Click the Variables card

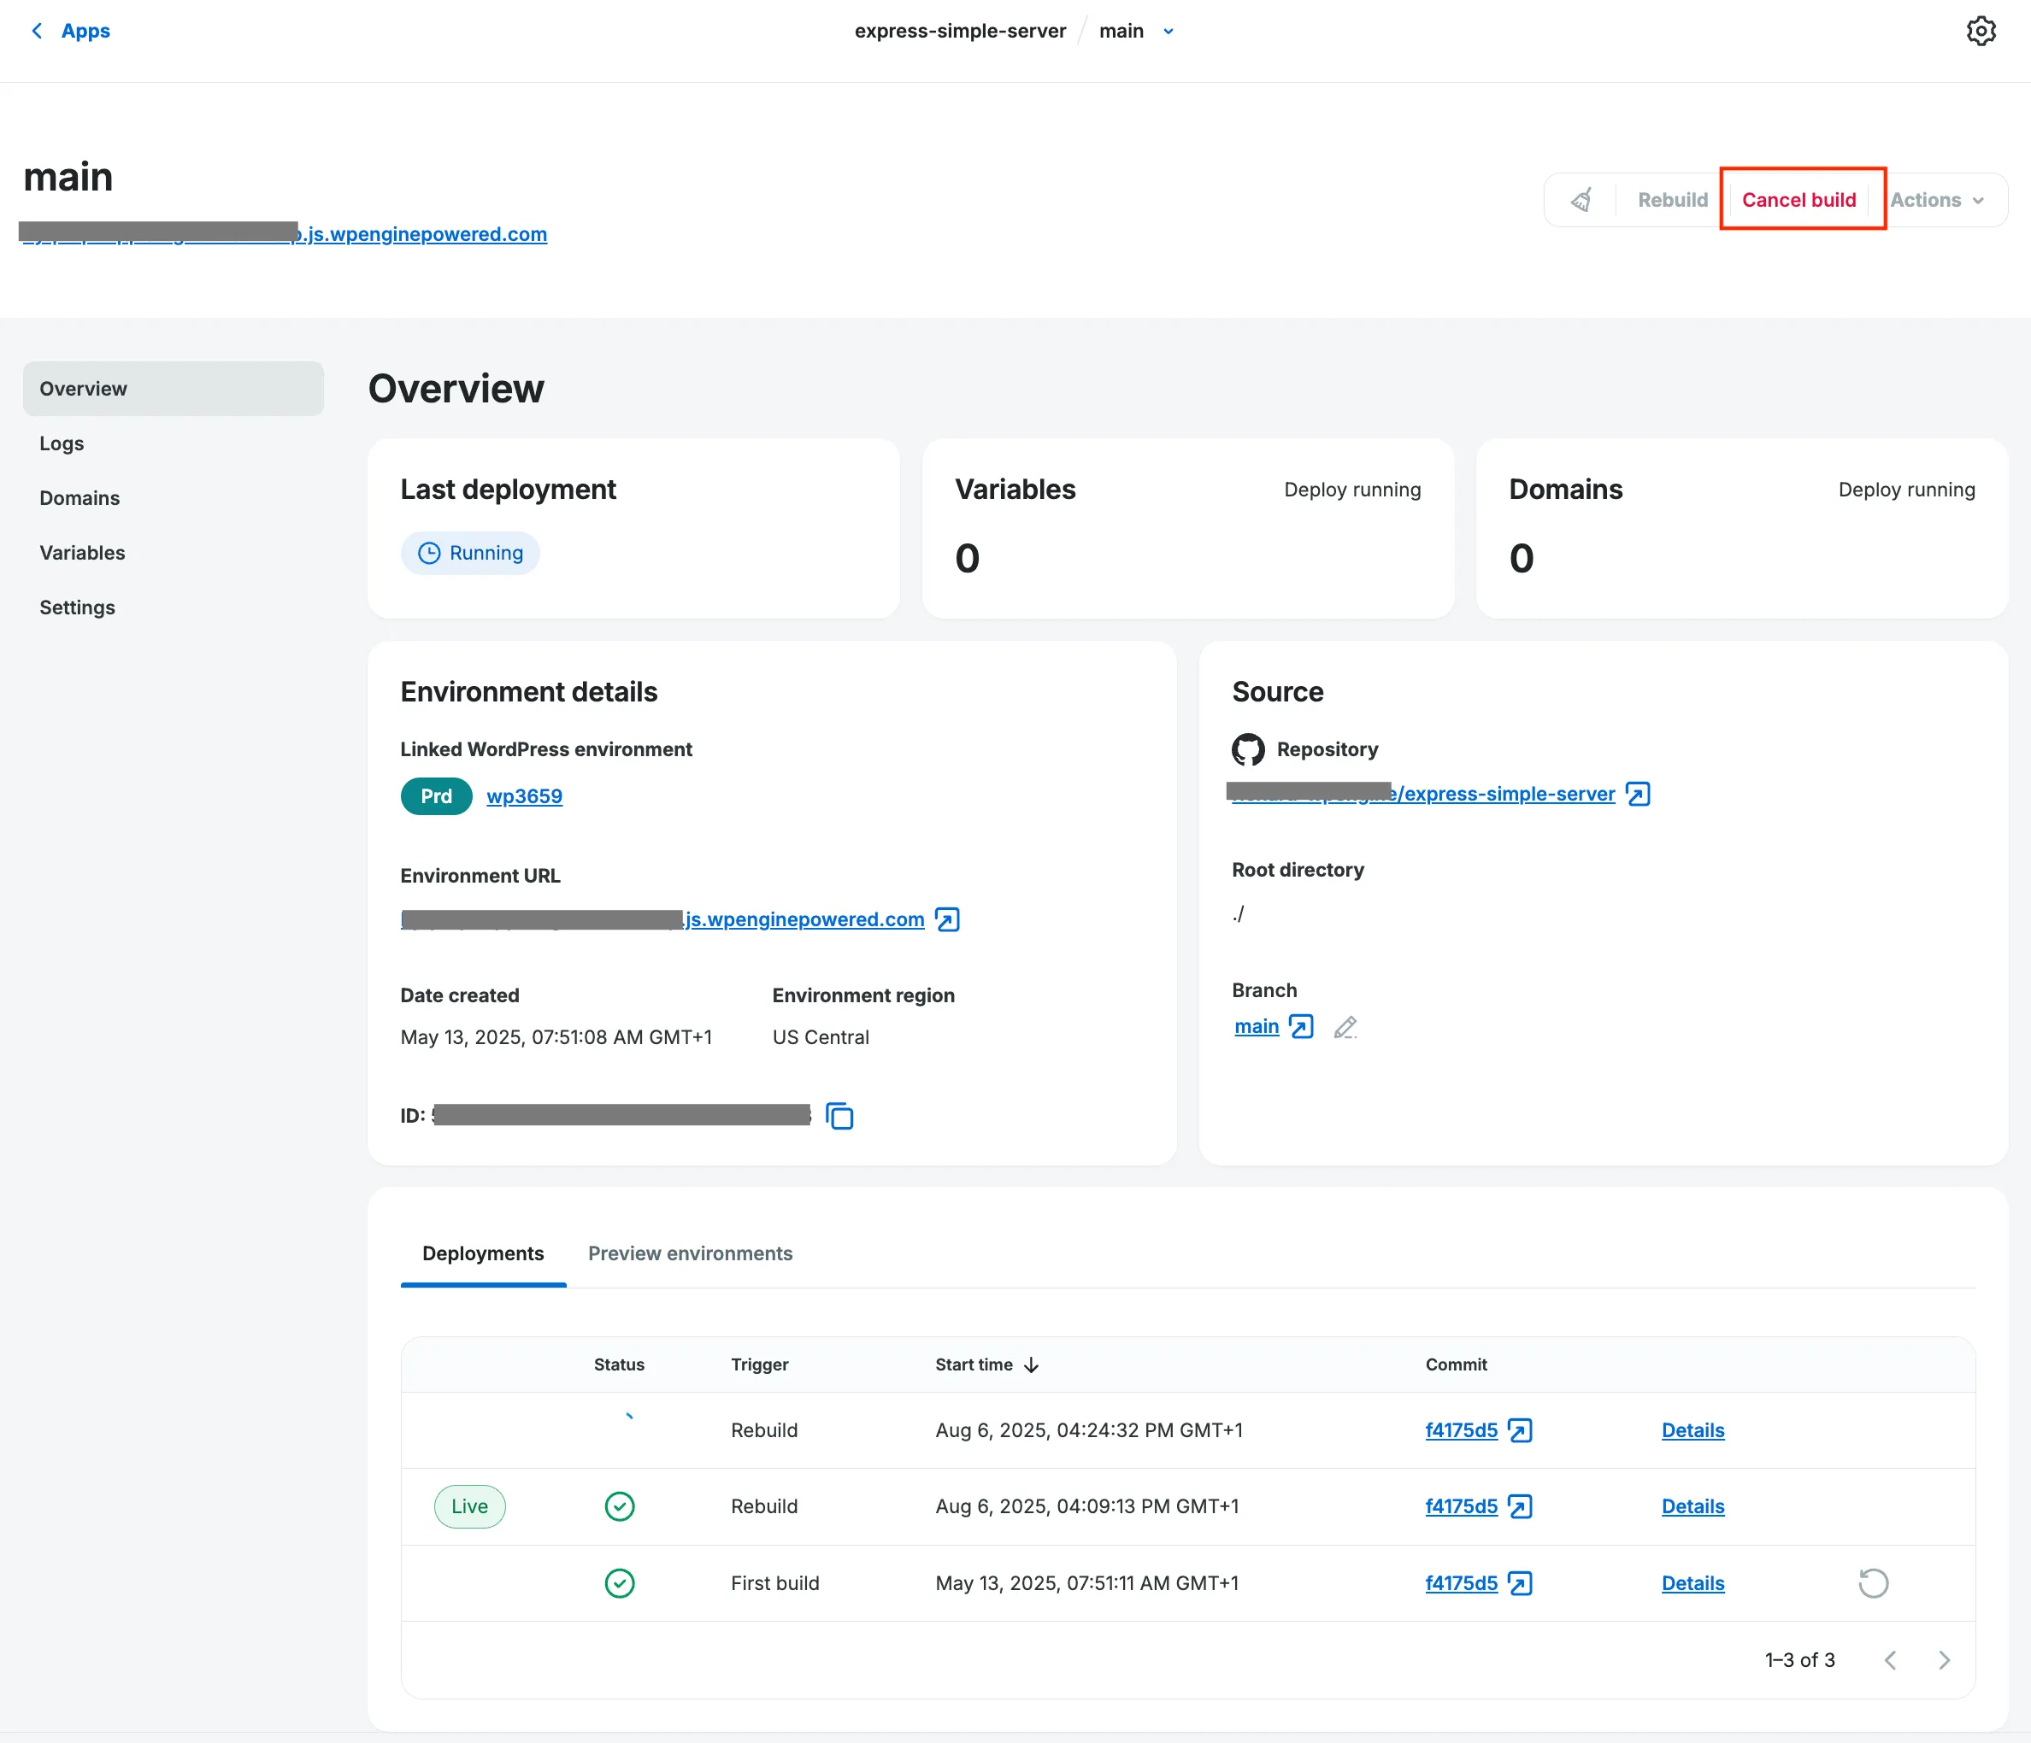point(1188,528)
